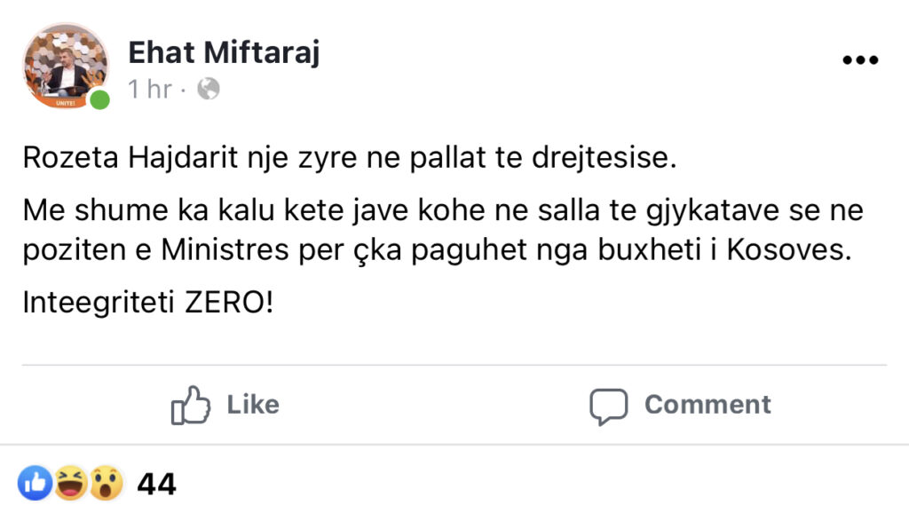Click the 1 hr post timestamp
The height and width of the screenshot is (513, 909).
[149, 90]
